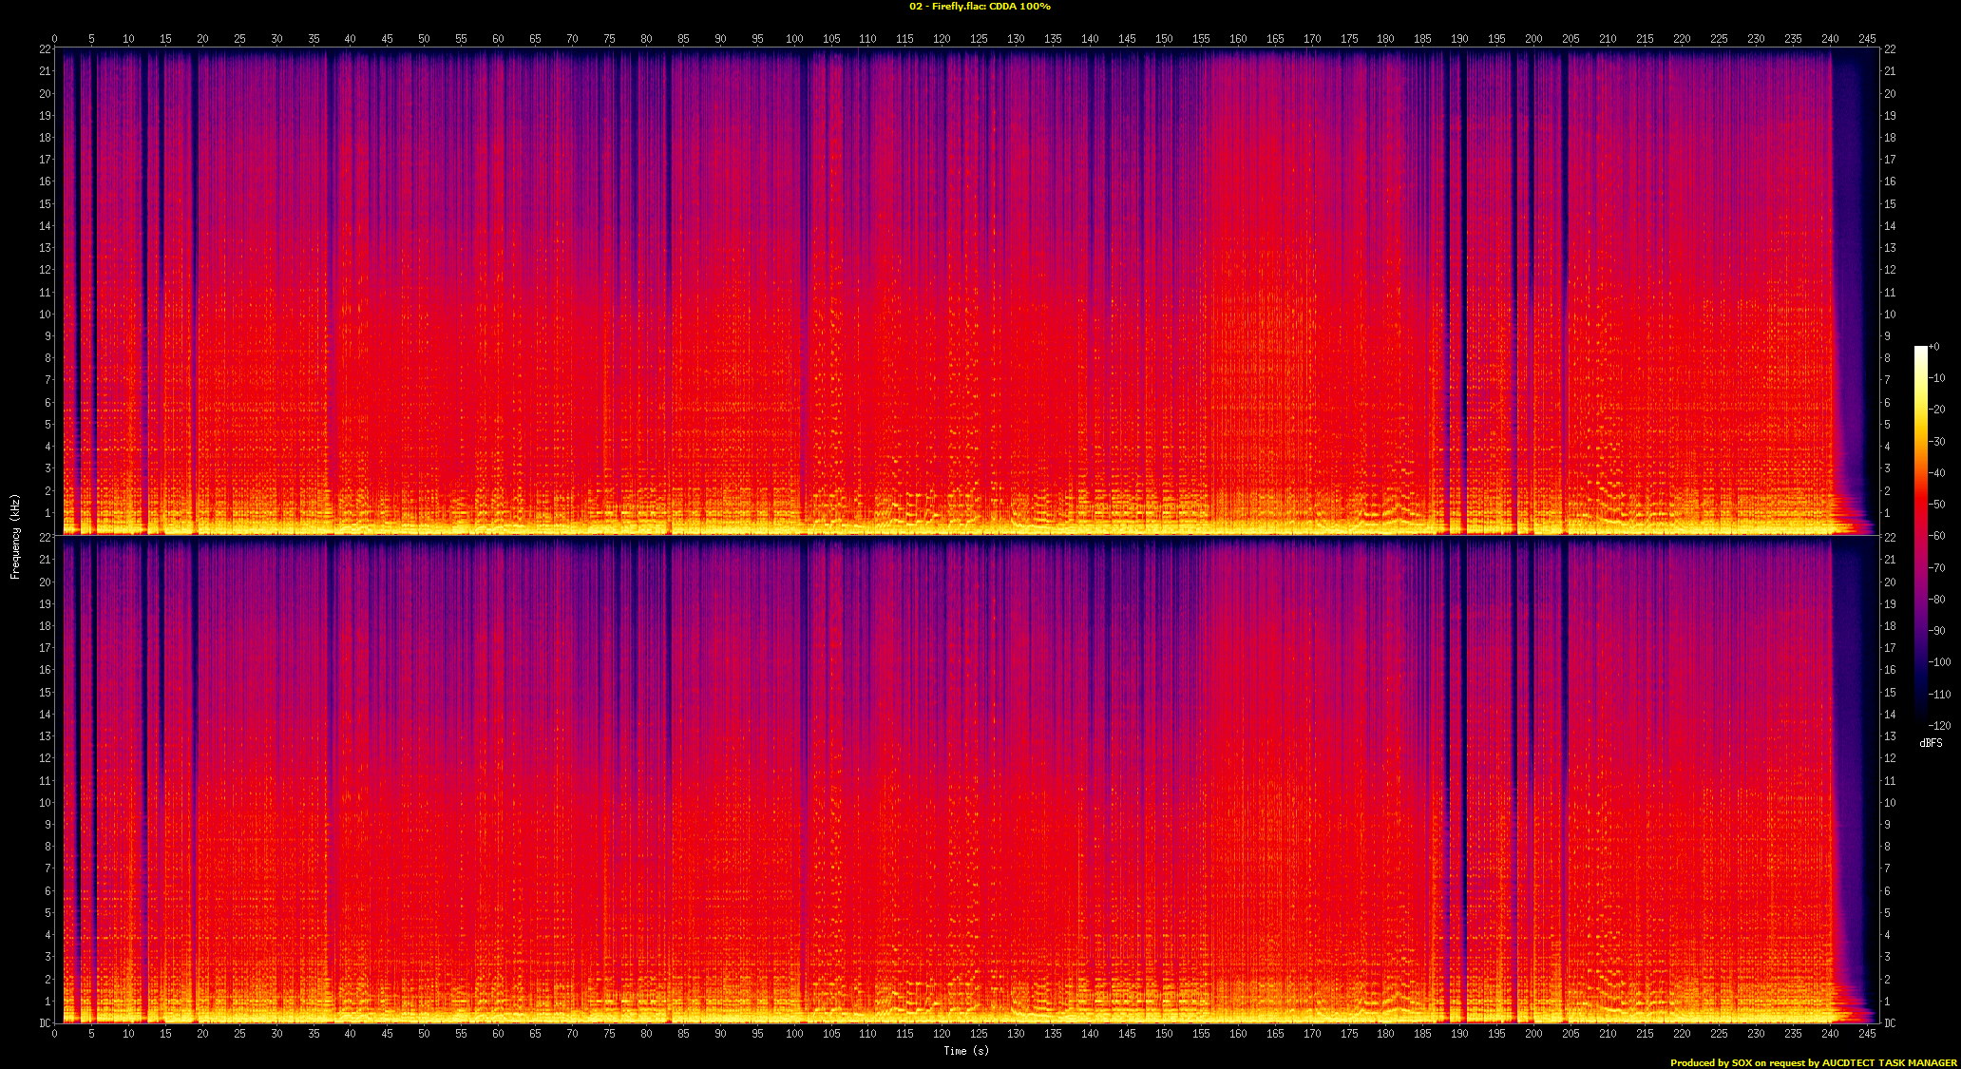Screen dimensions: 1961x1069
Task: Click the 15 kHz label right of the bottom channel
Action: (x=1890, y=693)
